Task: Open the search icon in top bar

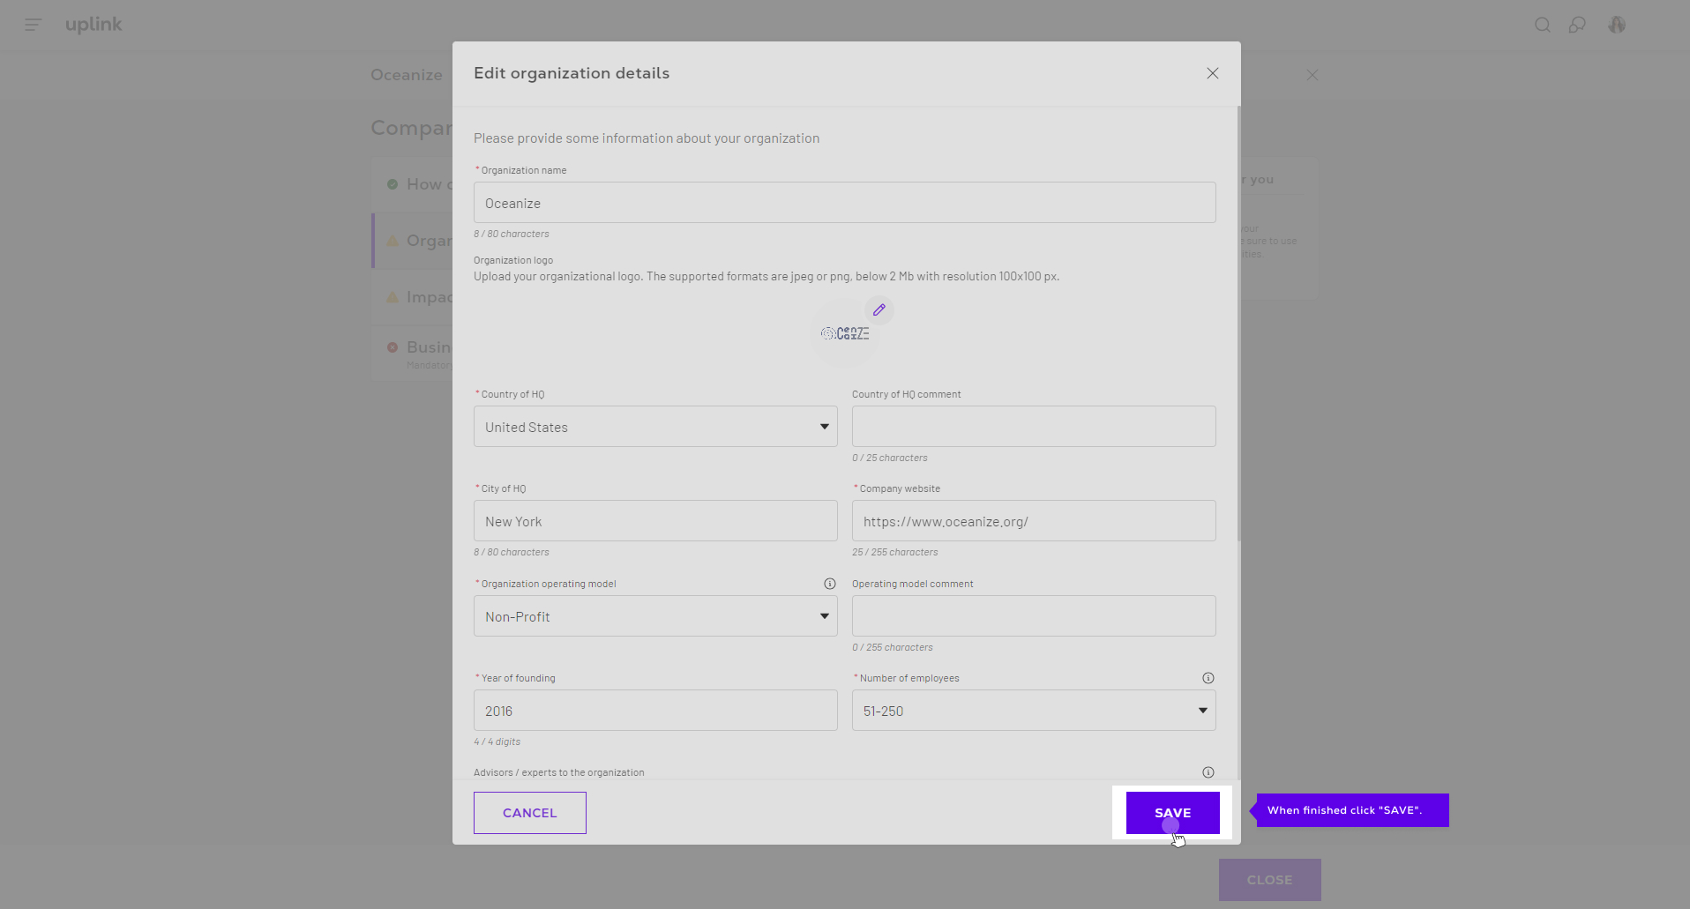Action: [x=1542, y=25]
